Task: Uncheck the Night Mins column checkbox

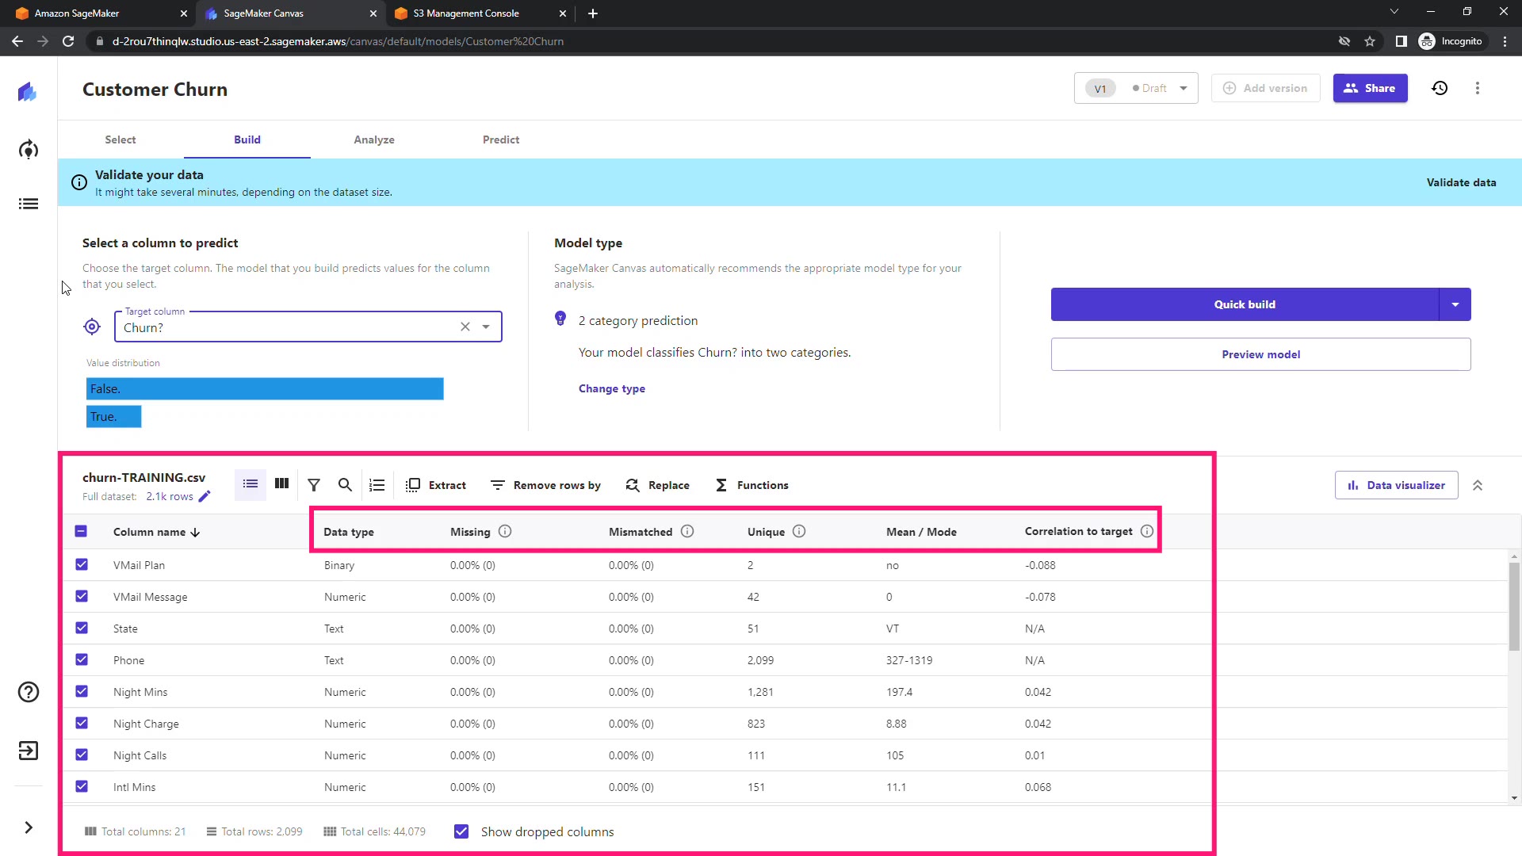Action: (x=82, y=691)
